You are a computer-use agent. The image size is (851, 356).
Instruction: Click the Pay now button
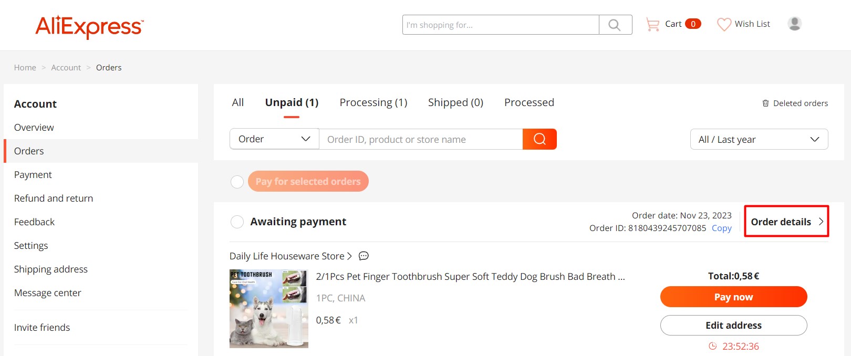click(x=733, y=297)
